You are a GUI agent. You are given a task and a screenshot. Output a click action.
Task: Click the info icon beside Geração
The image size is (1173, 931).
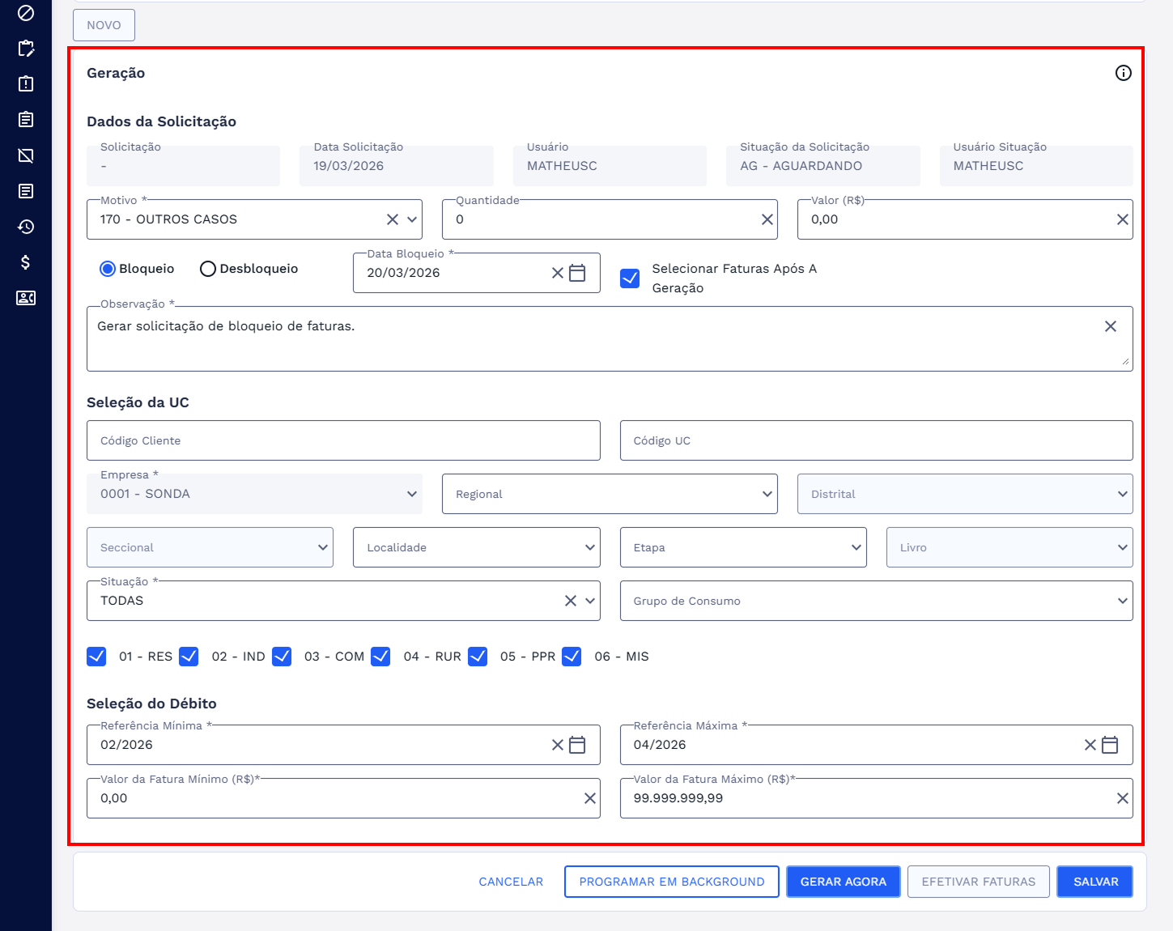click(x=1123, y=73)
